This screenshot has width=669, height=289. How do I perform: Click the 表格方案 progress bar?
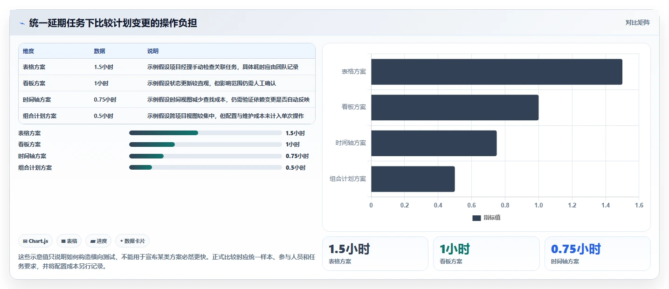click(x=206, y=133)
